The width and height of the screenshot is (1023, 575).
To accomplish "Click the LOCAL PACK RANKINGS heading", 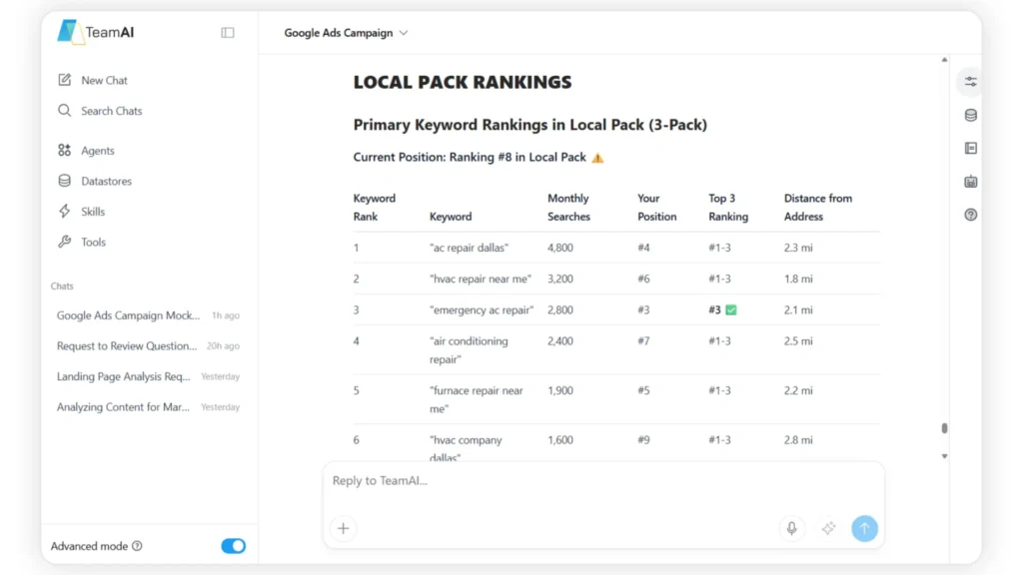I will coord(463,82).
